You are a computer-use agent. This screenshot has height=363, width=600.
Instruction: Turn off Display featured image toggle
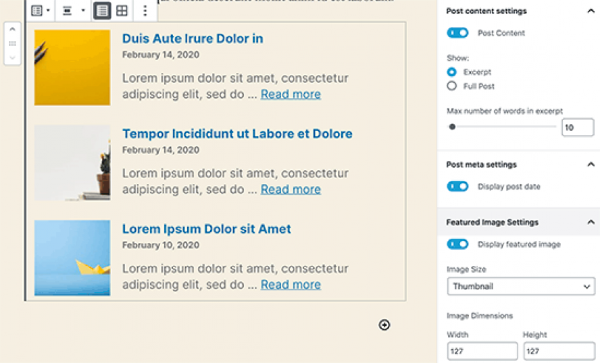(457, 244)
